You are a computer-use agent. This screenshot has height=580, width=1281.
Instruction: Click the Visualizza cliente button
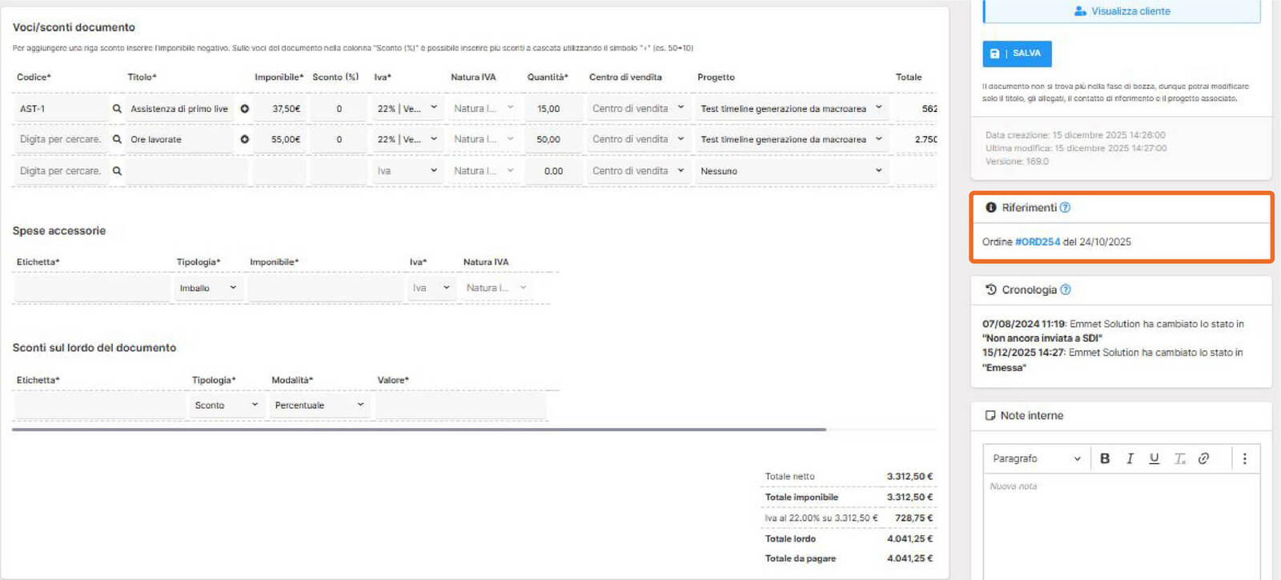click(x=1121, y=11)
